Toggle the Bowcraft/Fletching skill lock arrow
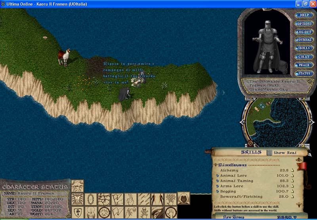The height and width of the screenshot is (220, 317). (x=292, y=196)
